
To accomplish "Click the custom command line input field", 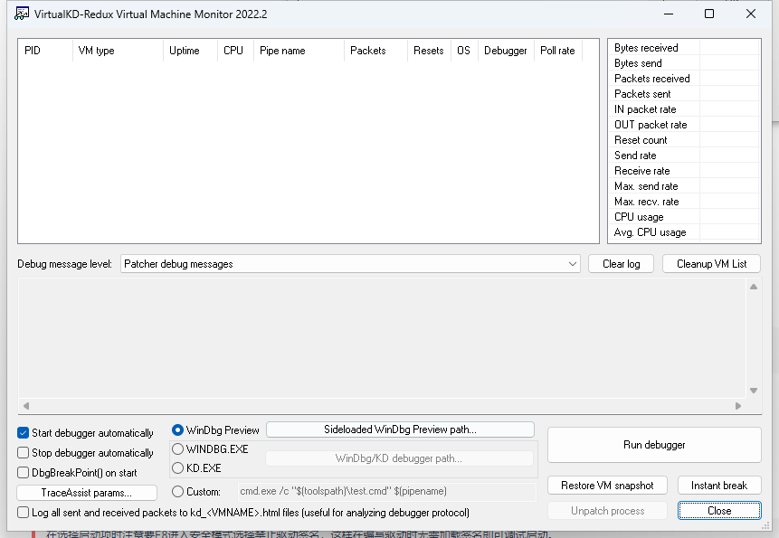I will (385, 492).
